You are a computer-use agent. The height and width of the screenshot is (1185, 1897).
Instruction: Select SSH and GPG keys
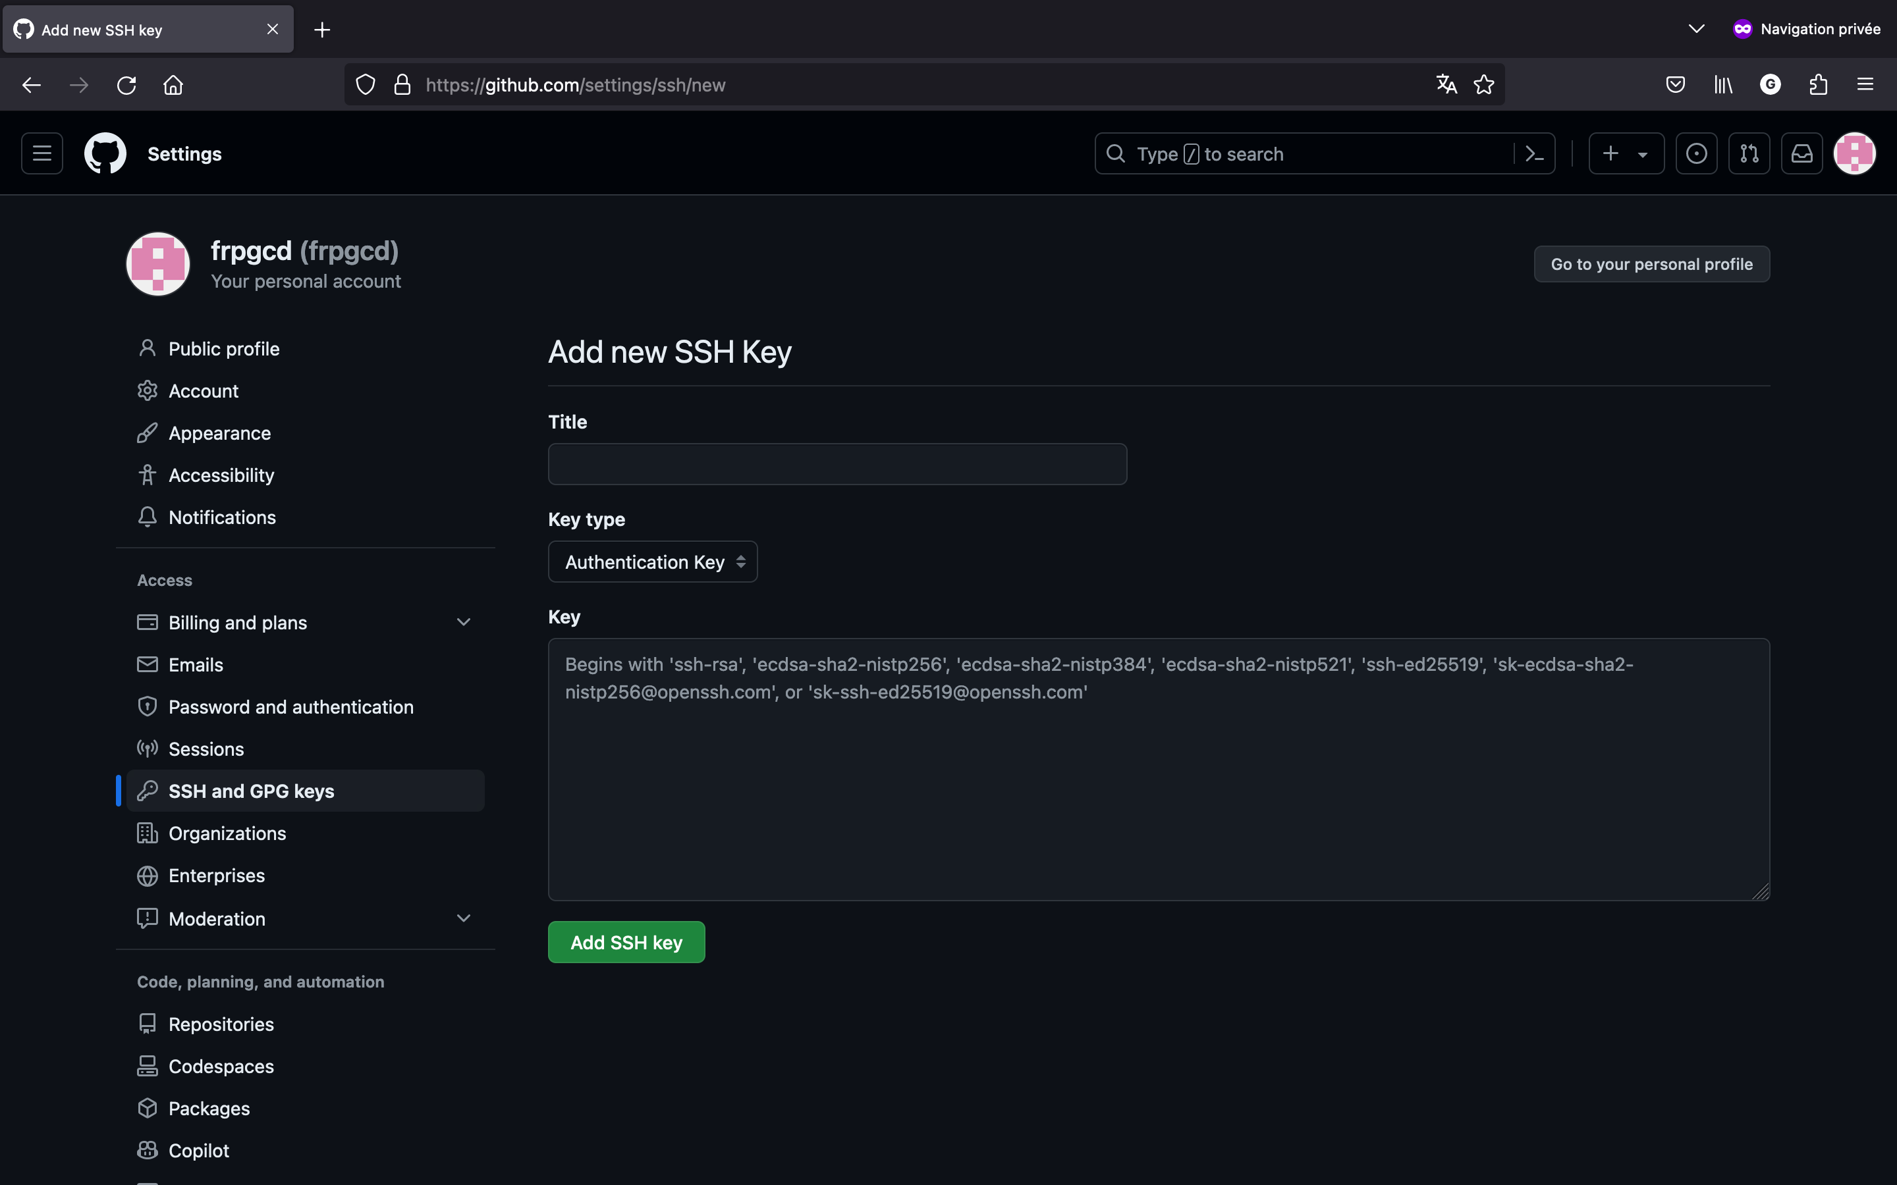tap(306, 791)
